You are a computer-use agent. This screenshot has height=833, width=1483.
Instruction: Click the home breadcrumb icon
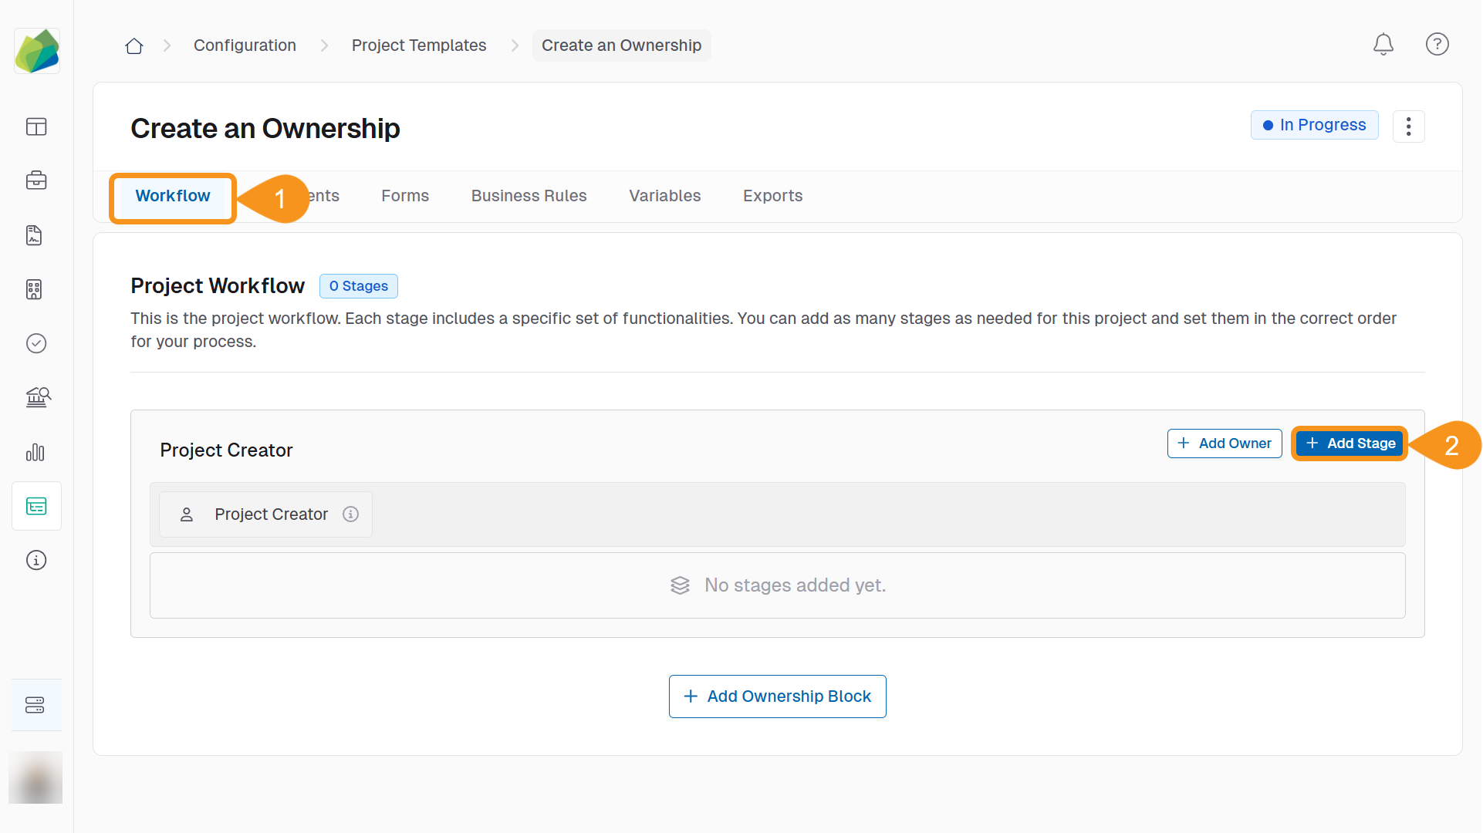[x=134, y=46]
